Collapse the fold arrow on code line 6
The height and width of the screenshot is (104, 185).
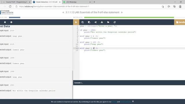pyautogui.click(x=79, y=36)
